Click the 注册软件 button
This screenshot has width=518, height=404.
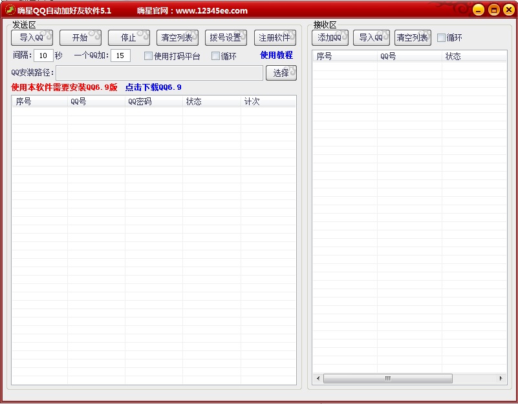point(274,38)
